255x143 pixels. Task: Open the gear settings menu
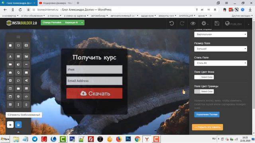point(204,23)
